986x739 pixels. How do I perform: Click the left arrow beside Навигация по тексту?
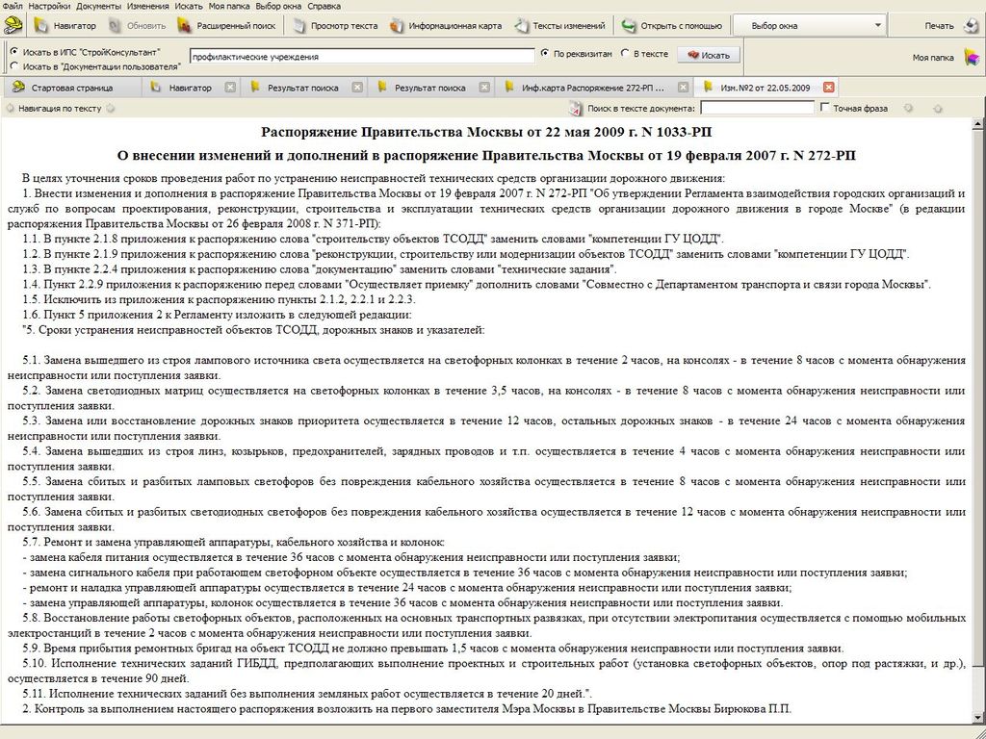pos(10,108)
